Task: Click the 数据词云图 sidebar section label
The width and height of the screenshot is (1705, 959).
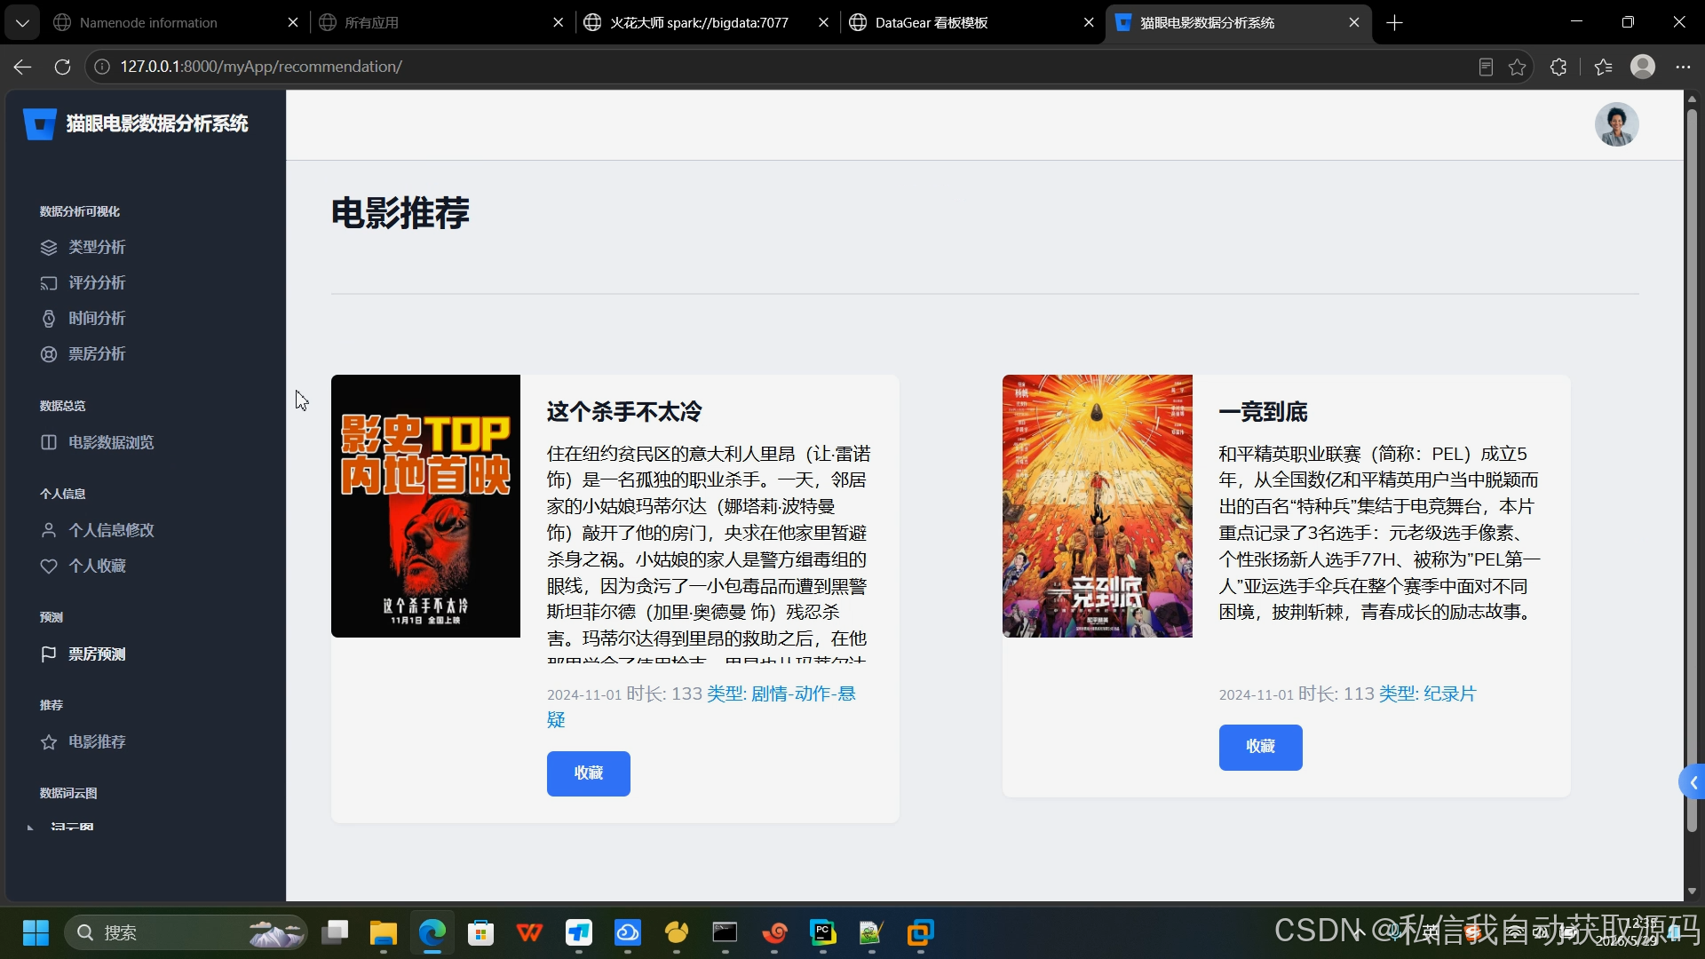Action: [x=68, y=794]
